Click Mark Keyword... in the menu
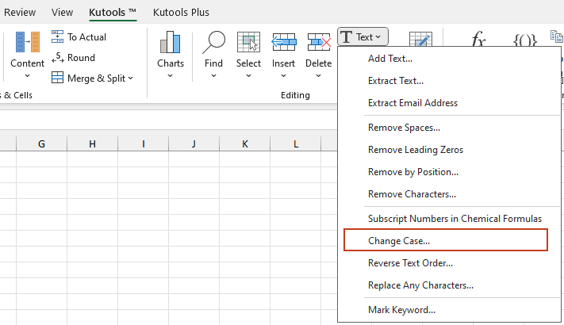This screenshot has height=325, width=564. coord(401,309)
